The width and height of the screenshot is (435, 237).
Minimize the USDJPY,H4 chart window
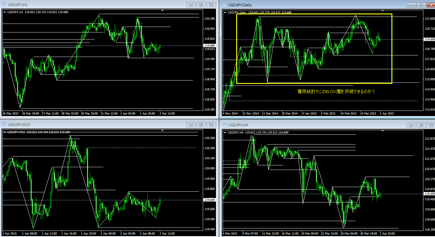411,125
